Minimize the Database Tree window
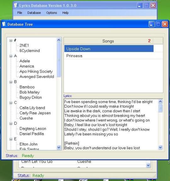Screen dimensions: 170x181 [x=151, y=24]
